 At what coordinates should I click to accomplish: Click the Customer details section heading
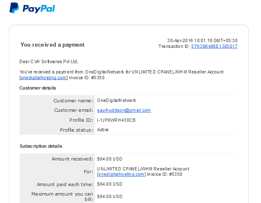(x=38, y=88)
